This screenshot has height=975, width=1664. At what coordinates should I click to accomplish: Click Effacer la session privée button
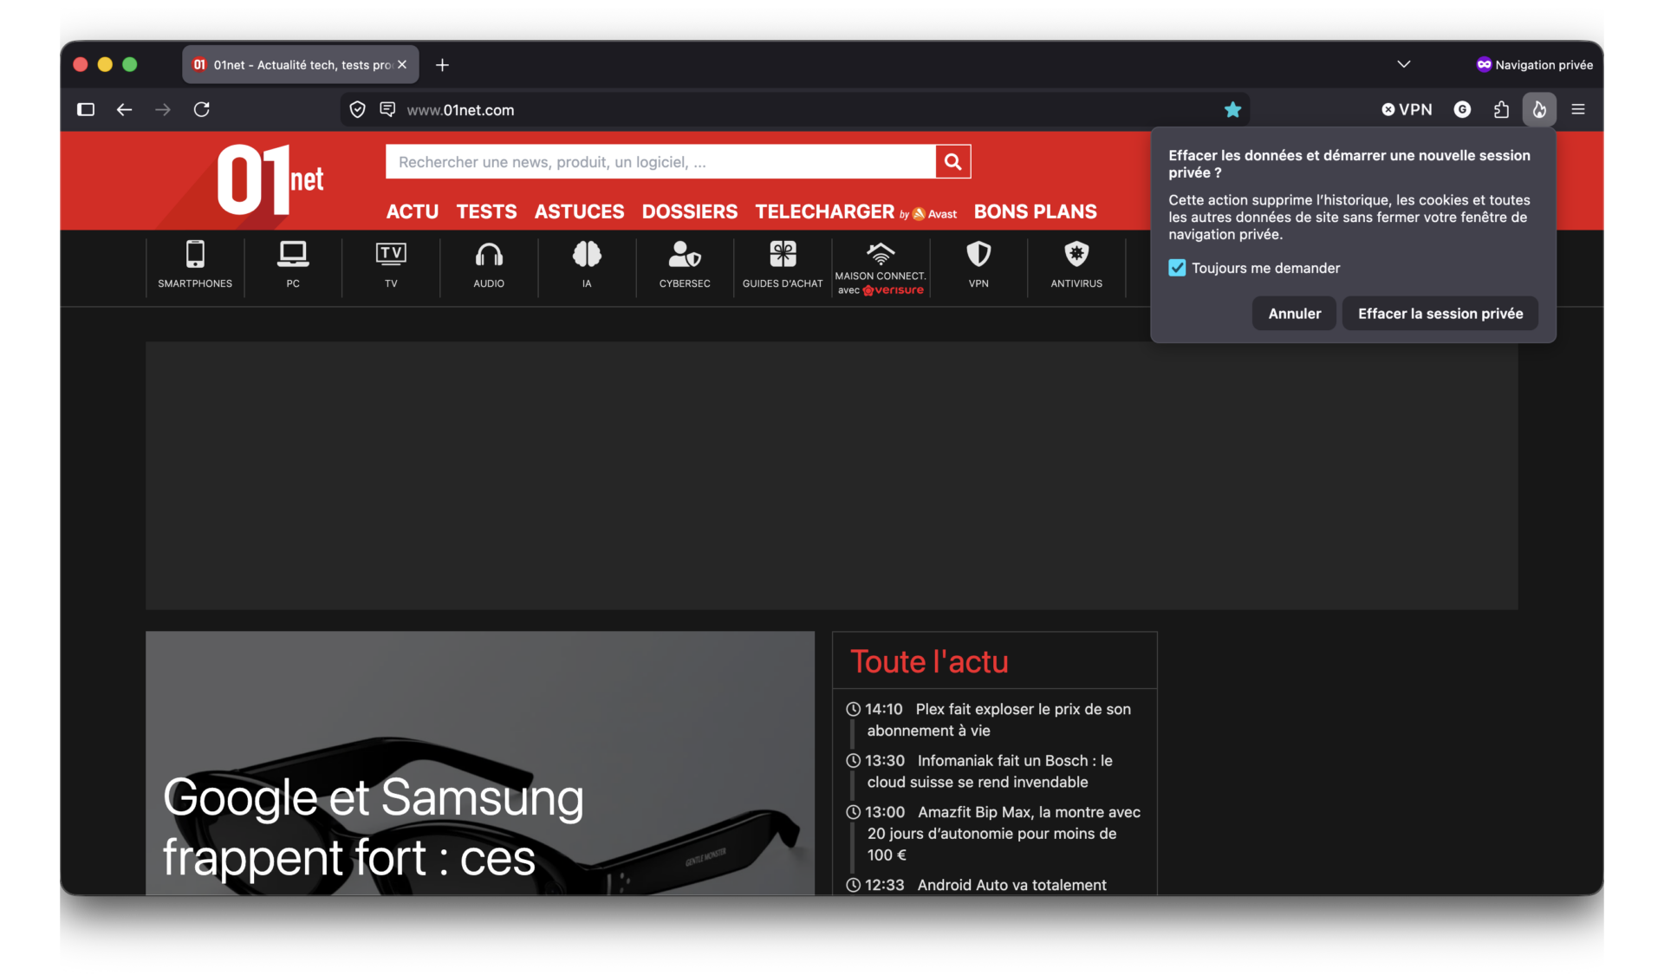[1440, 314]
